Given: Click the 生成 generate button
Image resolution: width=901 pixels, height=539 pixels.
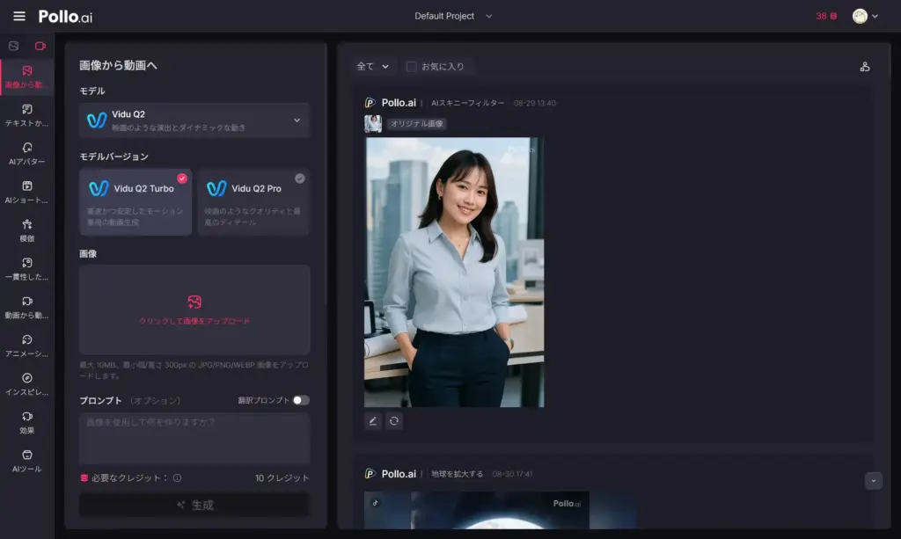Looking at the screenshot, I should point(194,505).
